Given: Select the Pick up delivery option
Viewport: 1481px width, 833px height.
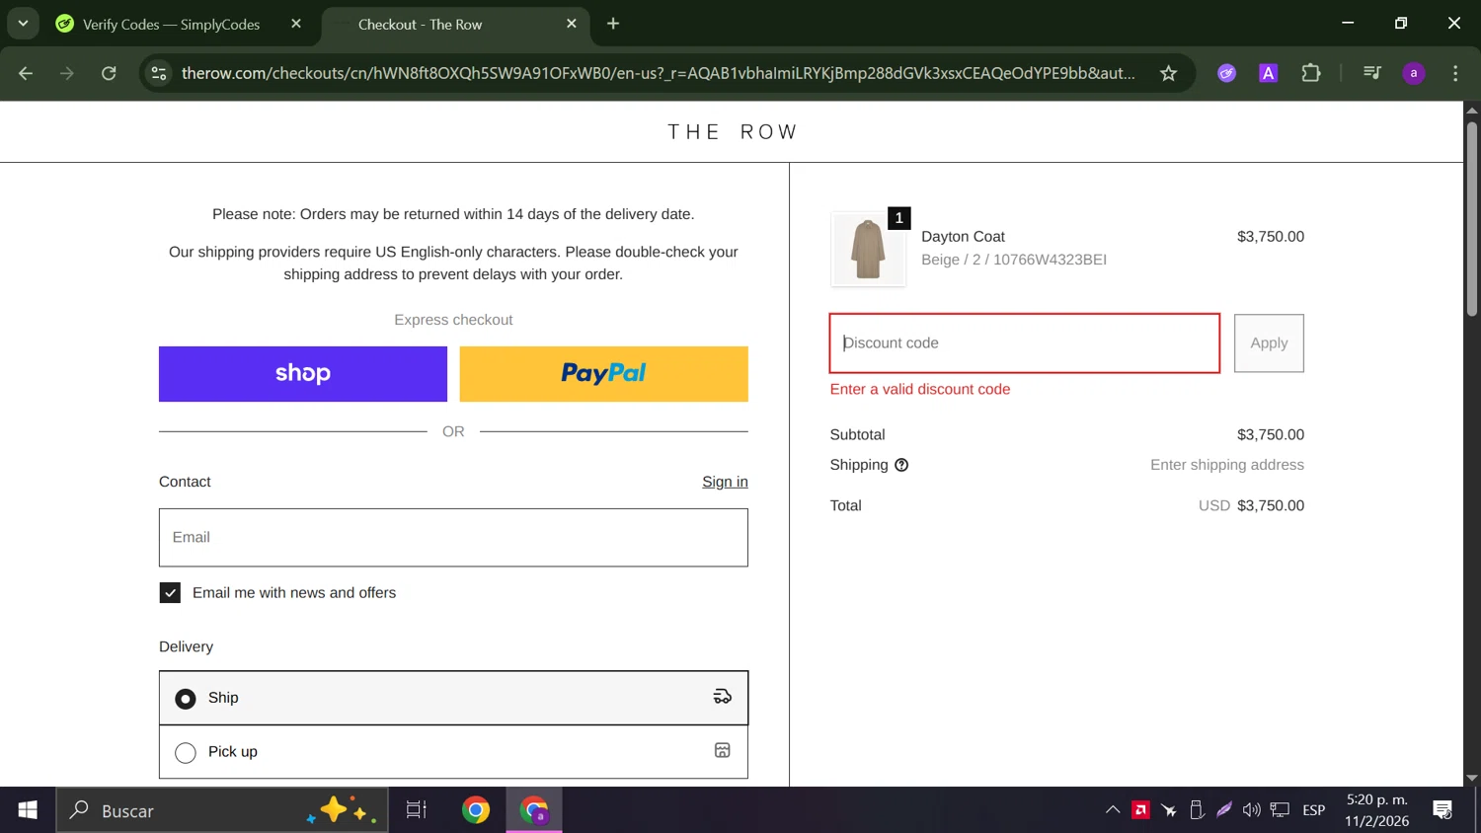Looking at the screenshot, I should (x=453, y=752).
